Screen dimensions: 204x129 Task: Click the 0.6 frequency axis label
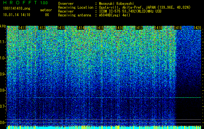tap(3, 123)
